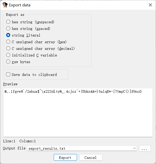Click inside the Preview text area
Image resolution: width=156 pixels, height=164 pixels.
point(78,113)
